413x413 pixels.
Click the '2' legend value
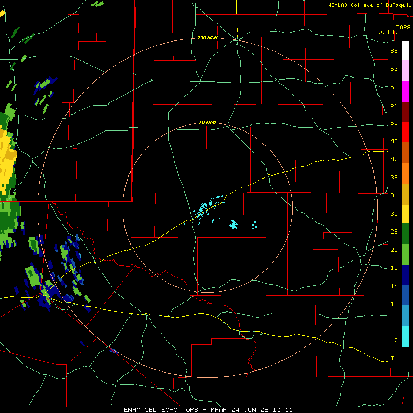point(396,340)
